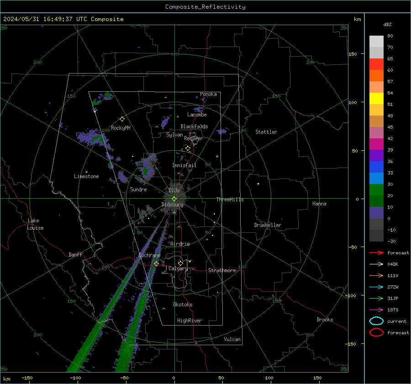Click the white 04DK arrow icon
Screen dimensions: 411x384
pos(376,264)
